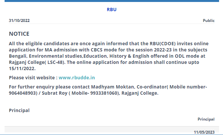The image size is (223, 135).
Task: Open the www.rbudde.in website link
Action: click(77, 78)
